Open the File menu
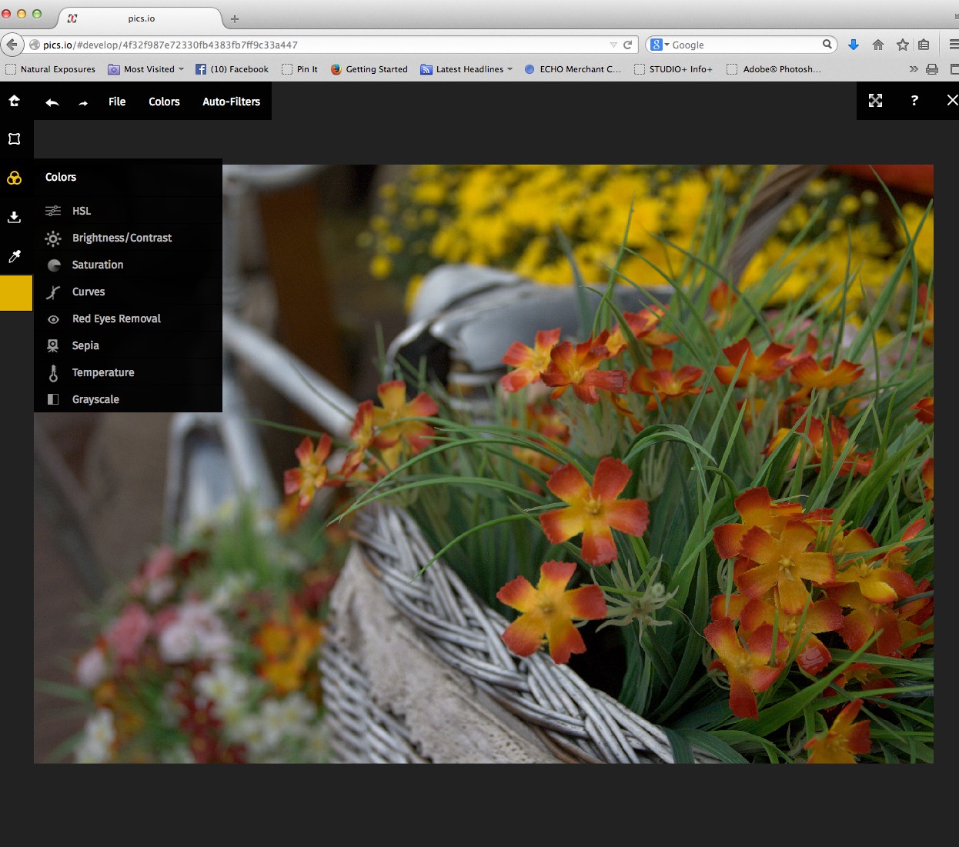The image size is (959, 847). (x=117, y=102)
